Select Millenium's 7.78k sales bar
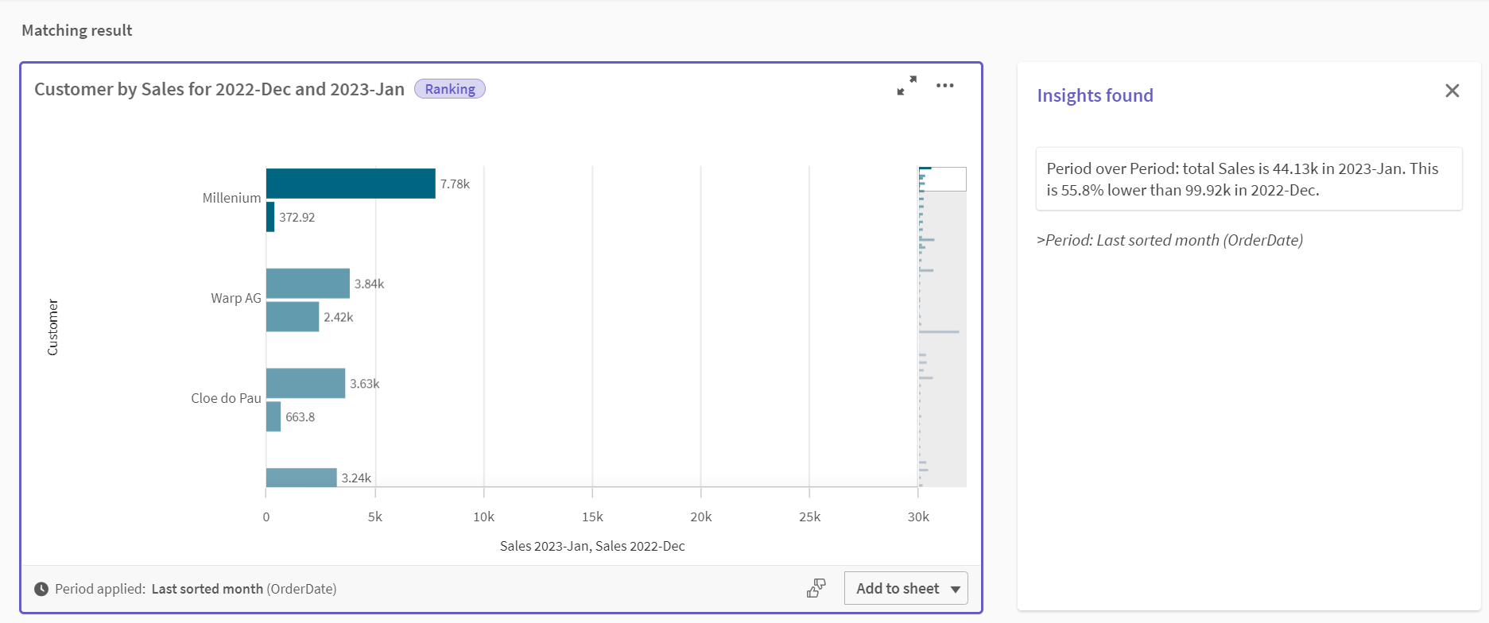This screenshot has width=1489, height=623. coord(351,184)
